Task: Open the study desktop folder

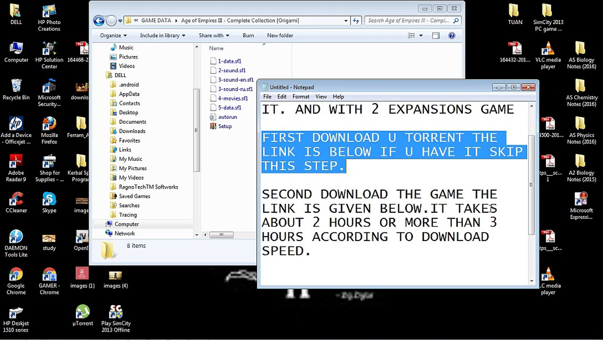Action: (49, 242)
